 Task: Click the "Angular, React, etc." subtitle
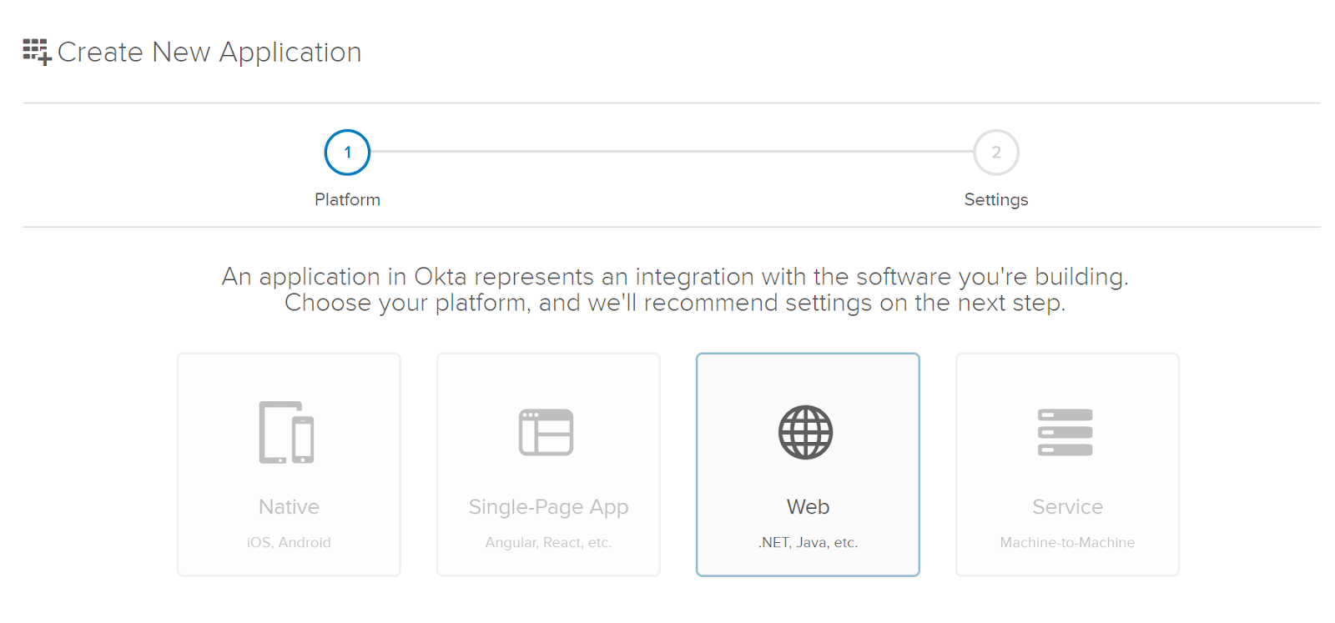[x=548, y=543]
